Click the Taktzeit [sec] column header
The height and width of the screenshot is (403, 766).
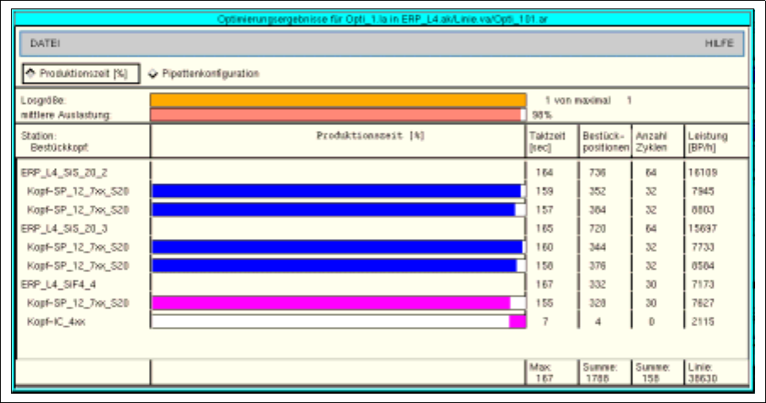tap(548, 141)
